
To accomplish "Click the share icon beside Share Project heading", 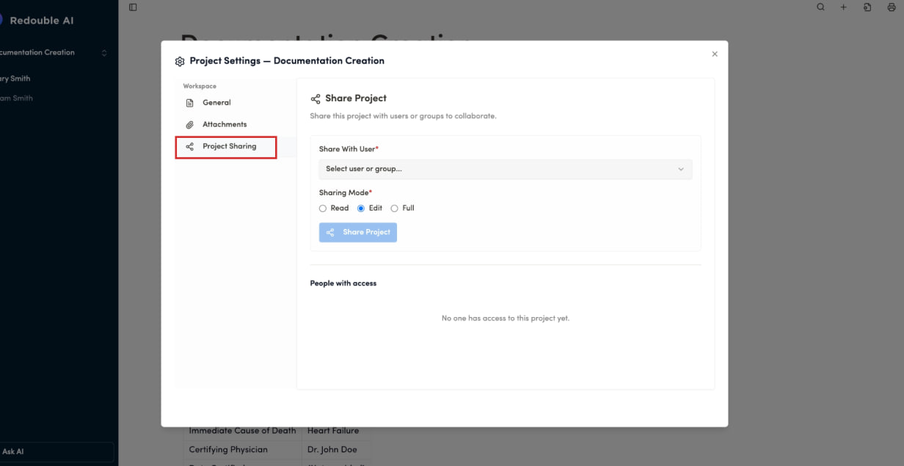I will pos(316,98).
